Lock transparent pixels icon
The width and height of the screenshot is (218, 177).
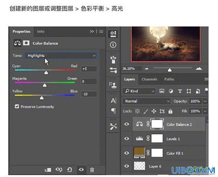137,111
